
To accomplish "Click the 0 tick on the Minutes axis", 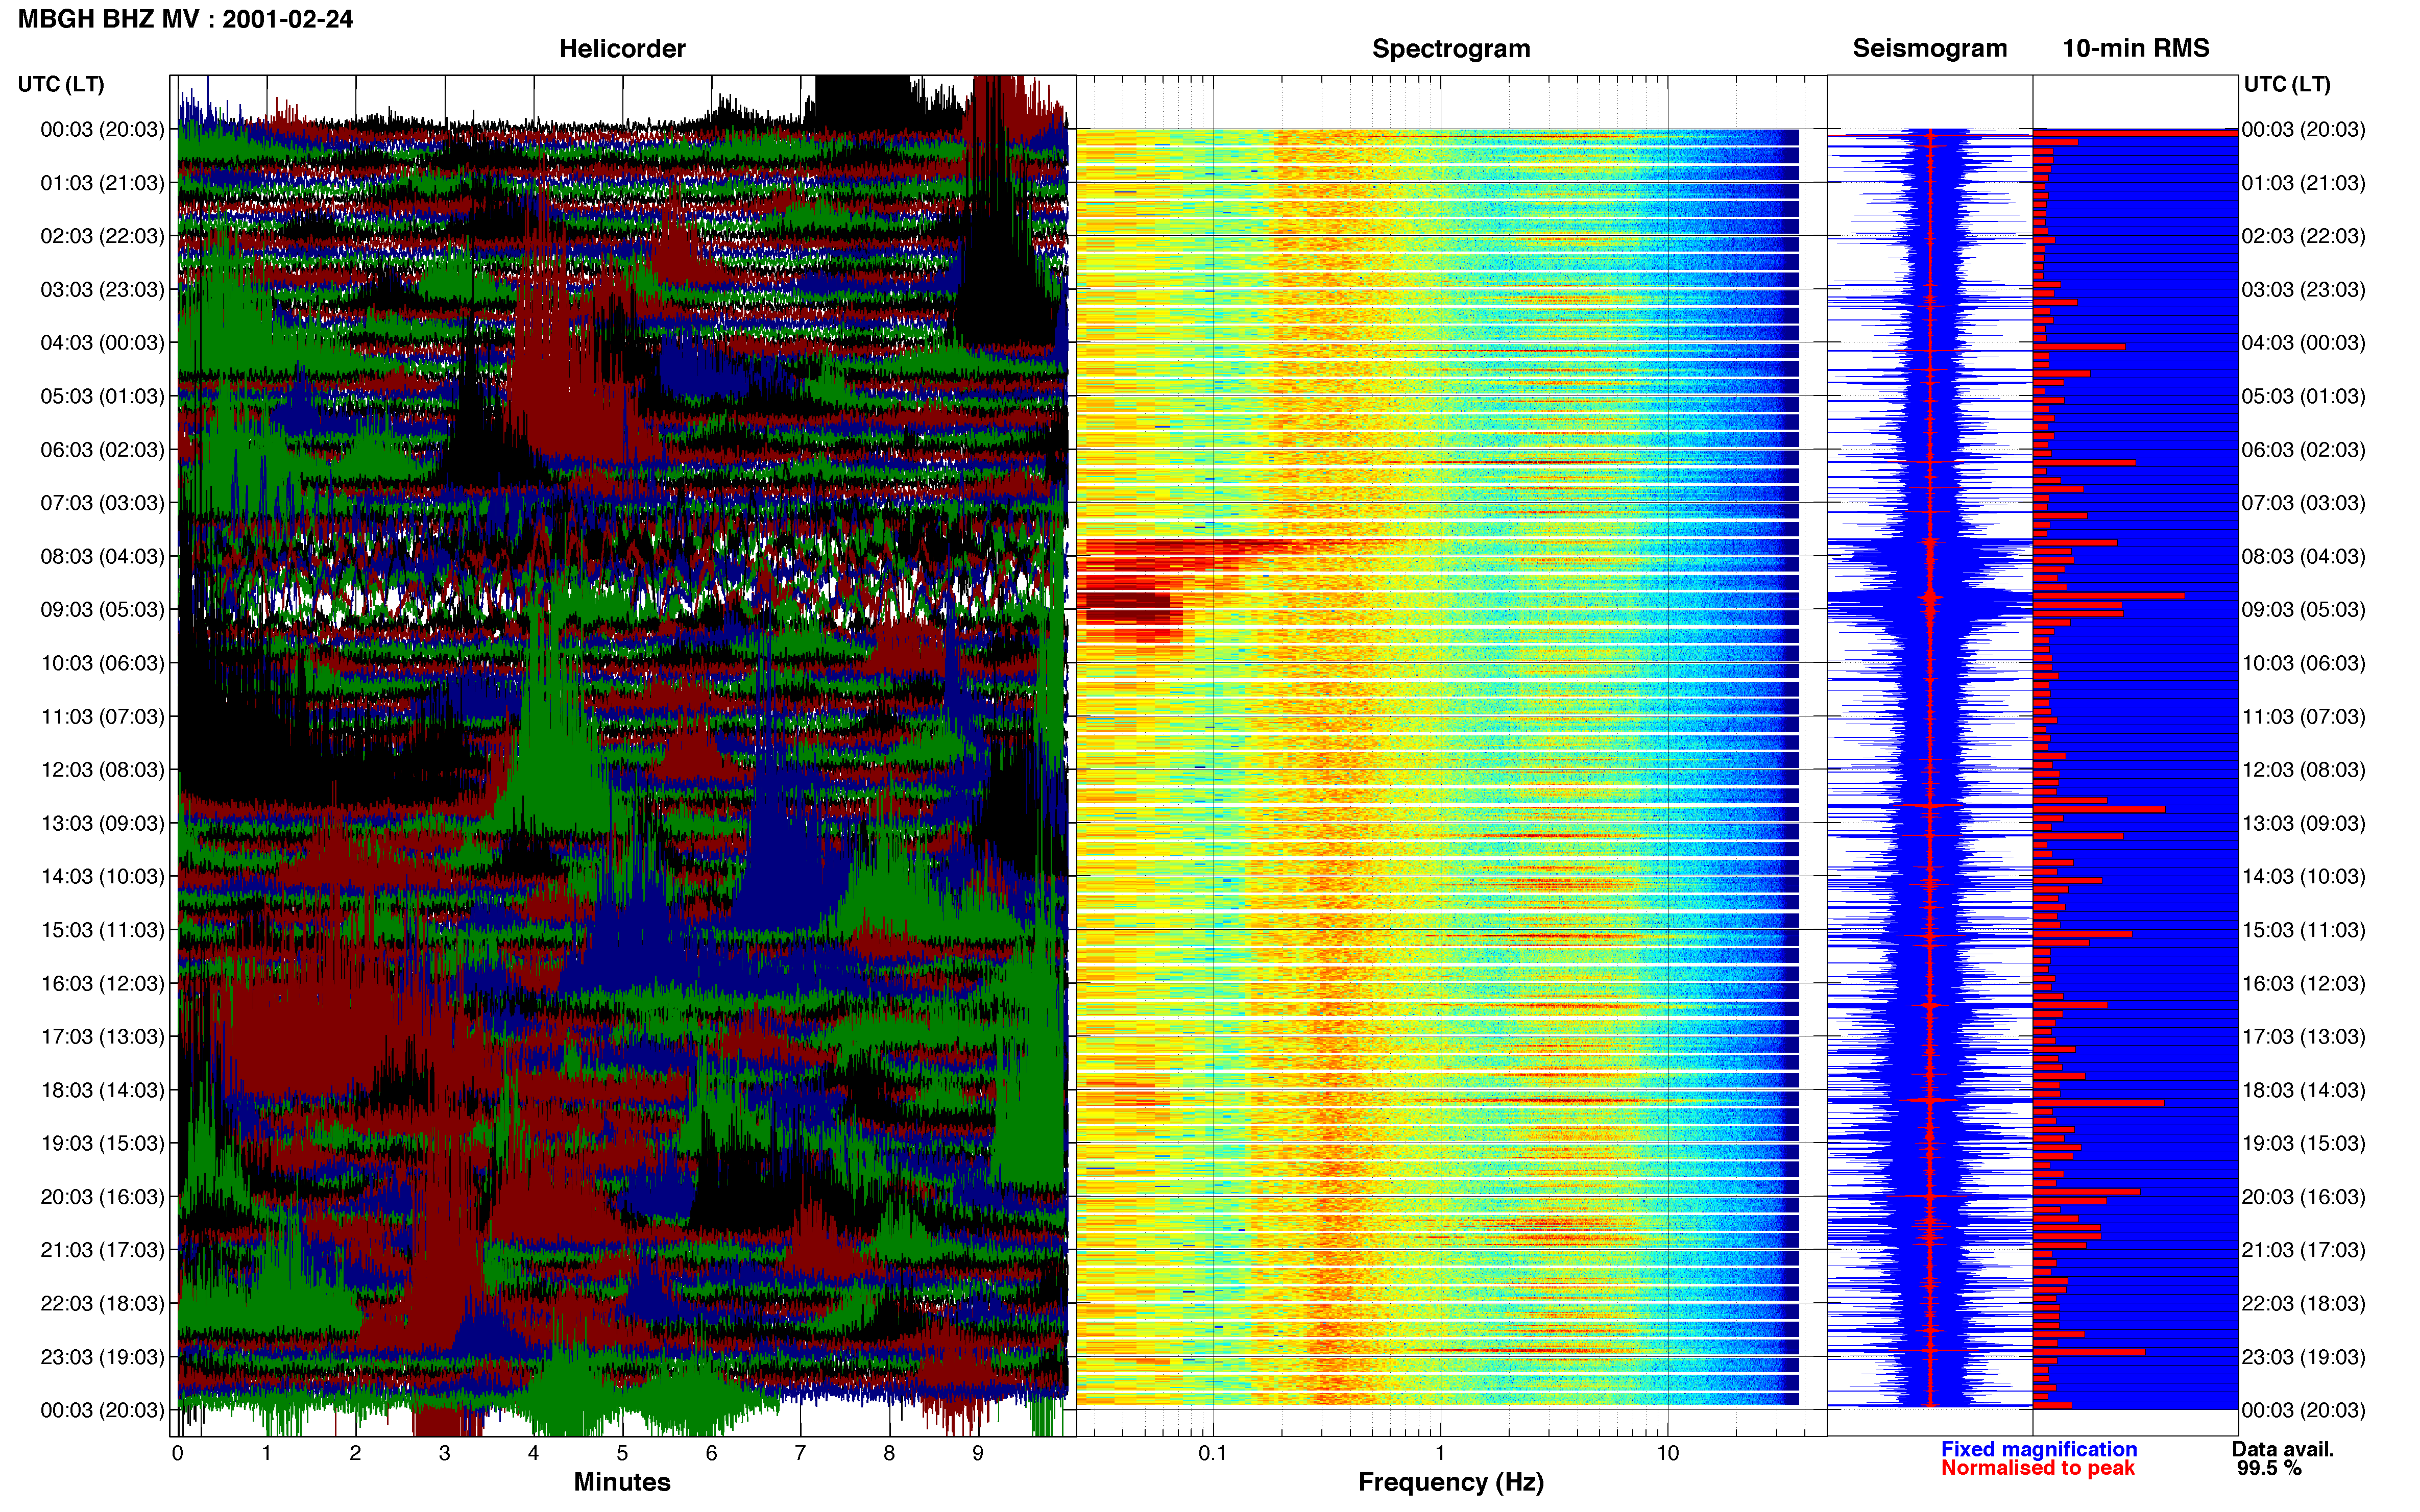I will tap(177, 1453).
